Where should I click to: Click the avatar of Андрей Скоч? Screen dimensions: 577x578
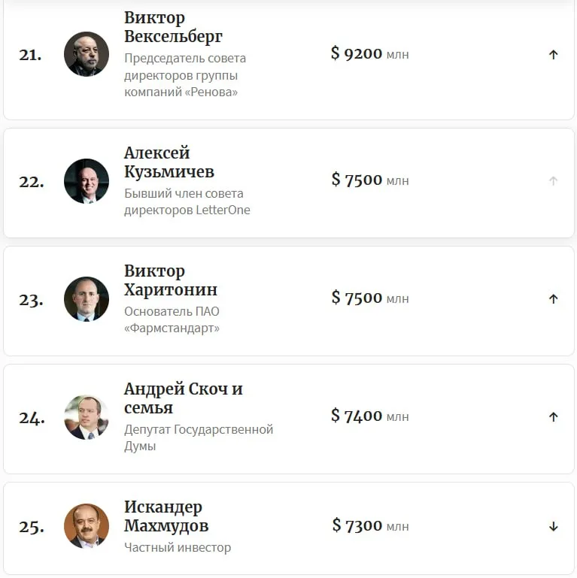(x=87, y=417)
